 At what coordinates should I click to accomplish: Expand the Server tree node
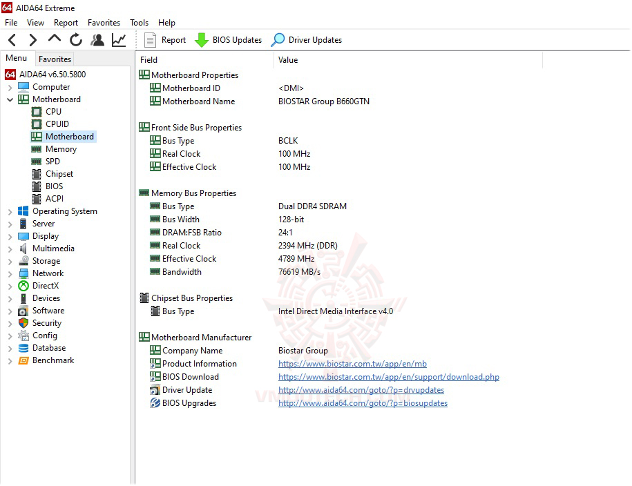(x=10, y=224)
